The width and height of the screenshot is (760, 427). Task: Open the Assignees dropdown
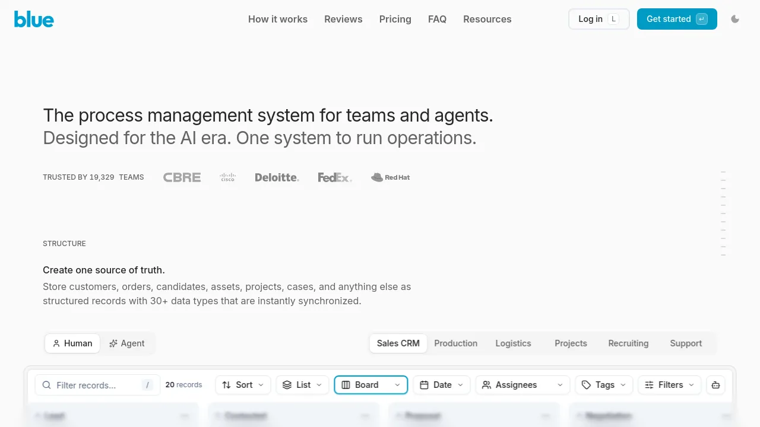tap(522, 385)
